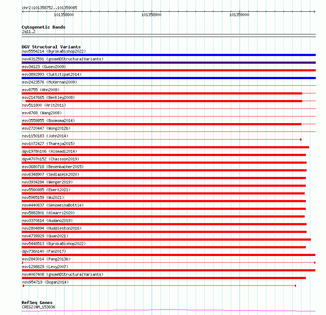Open the RefSeq Genes track title
This screenshot has height=315, width=326.
[37, 303]
